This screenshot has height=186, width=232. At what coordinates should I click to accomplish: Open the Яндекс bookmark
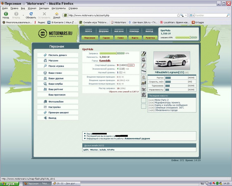click(x=40, y=22)
